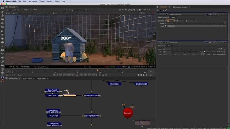Screen dimensions: 230x129
Task: Switch to the Curve Editor tab
Action: click(x=27, y=79)
